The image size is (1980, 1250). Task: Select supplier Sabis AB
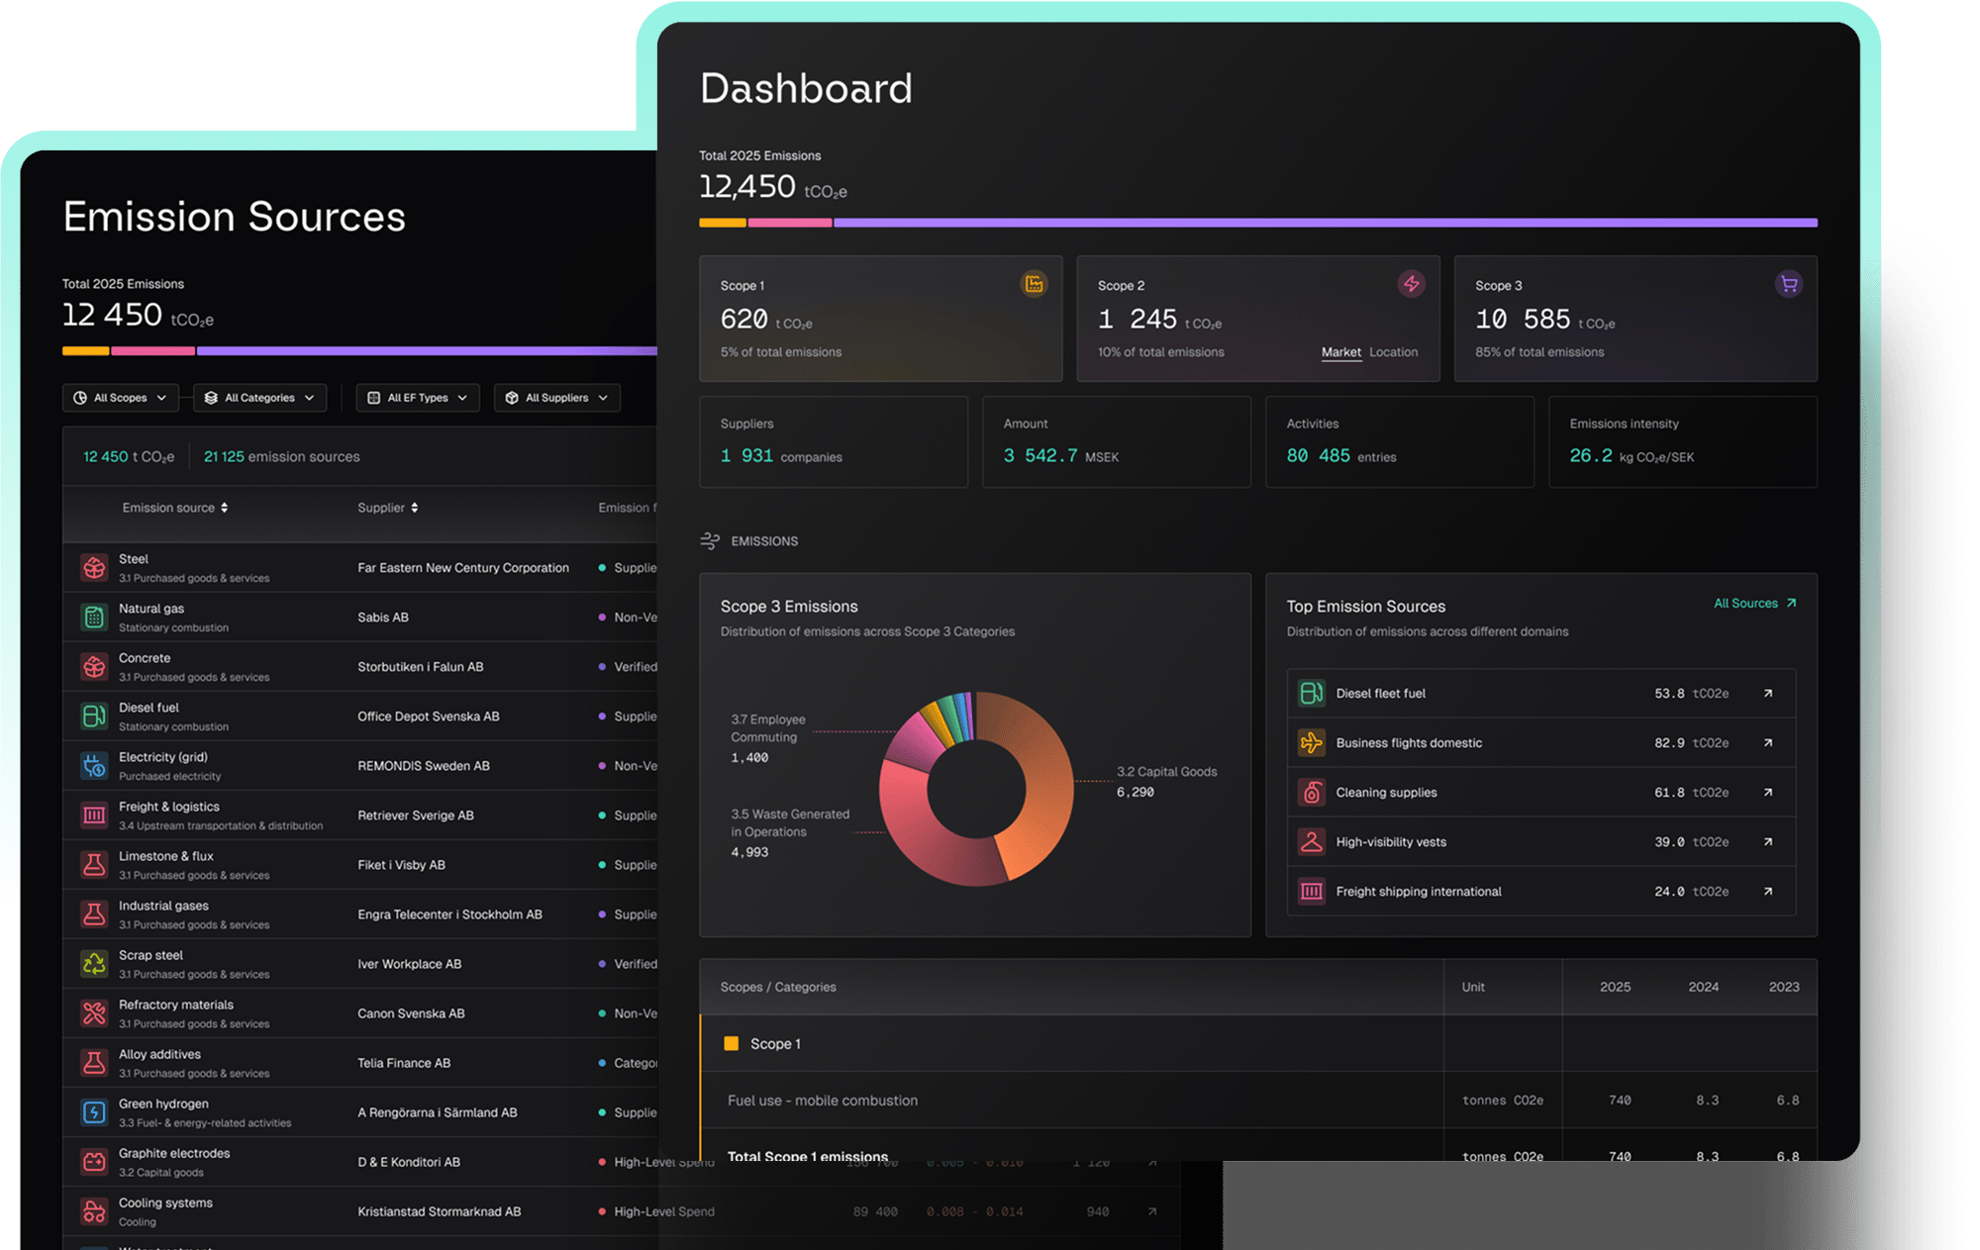[383, 617]
